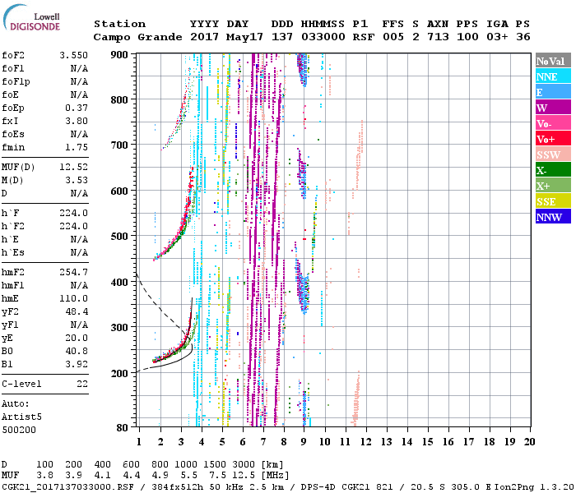The width and height of the screenshot is (576, 493).
Task: Click the 500200 version number
Action: pyautogui.click(x=19, y=430)
